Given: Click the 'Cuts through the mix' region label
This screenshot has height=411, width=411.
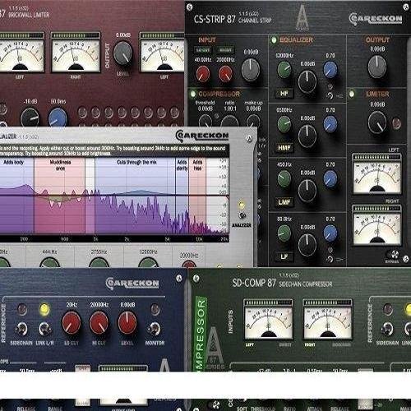Looking at the screenshot, I should click(x=136, y=162).
